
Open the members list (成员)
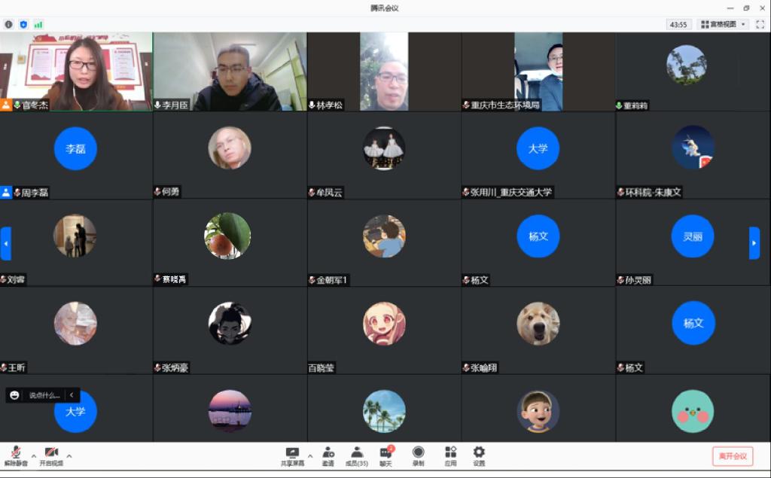coord(357,454)
